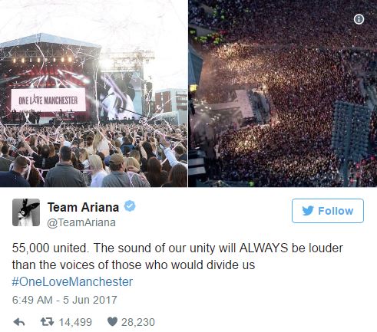This screenshot has height=332, width=377.
Task: Open the #OneLoveManchester hashtag link
Action: click(72, 281)
